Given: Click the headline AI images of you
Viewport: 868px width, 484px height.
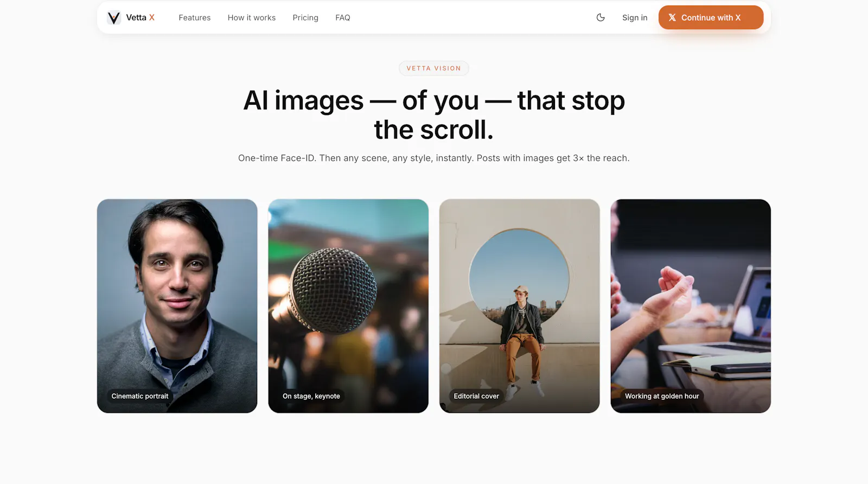Looking at the screenshot, I should point(434,115).
